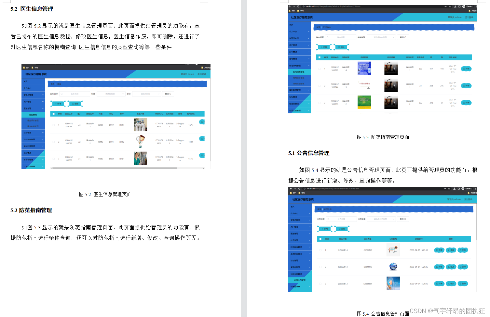The image size is (490, 317).
Task: Click heading "5.3 防范指南管理"
Action: click(31, 210)
